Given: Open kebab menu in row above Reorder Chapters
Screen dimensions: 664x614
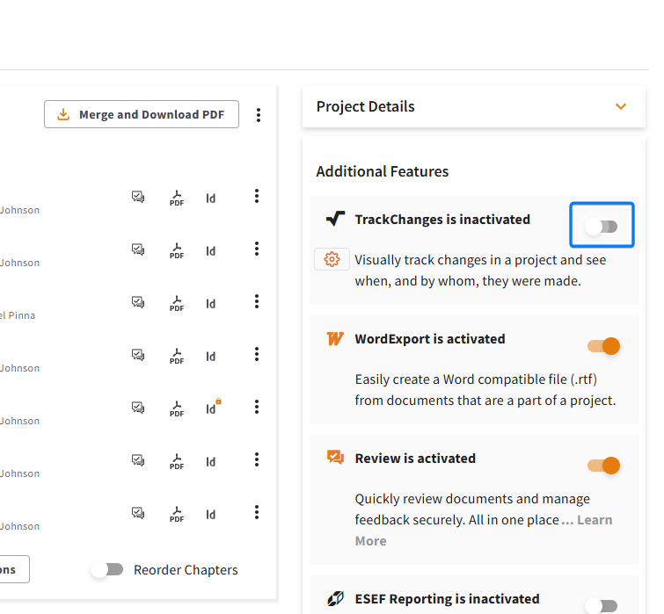Looking at the screenshot, I should click(x=257, y=512).
